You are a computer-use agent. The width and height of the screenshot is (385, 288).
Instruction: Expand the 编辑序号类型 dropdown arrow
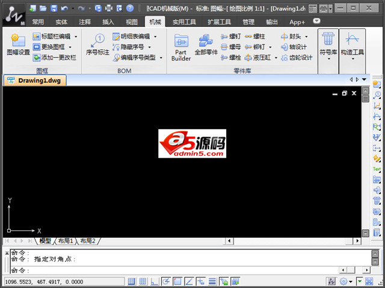pos(161,58)
